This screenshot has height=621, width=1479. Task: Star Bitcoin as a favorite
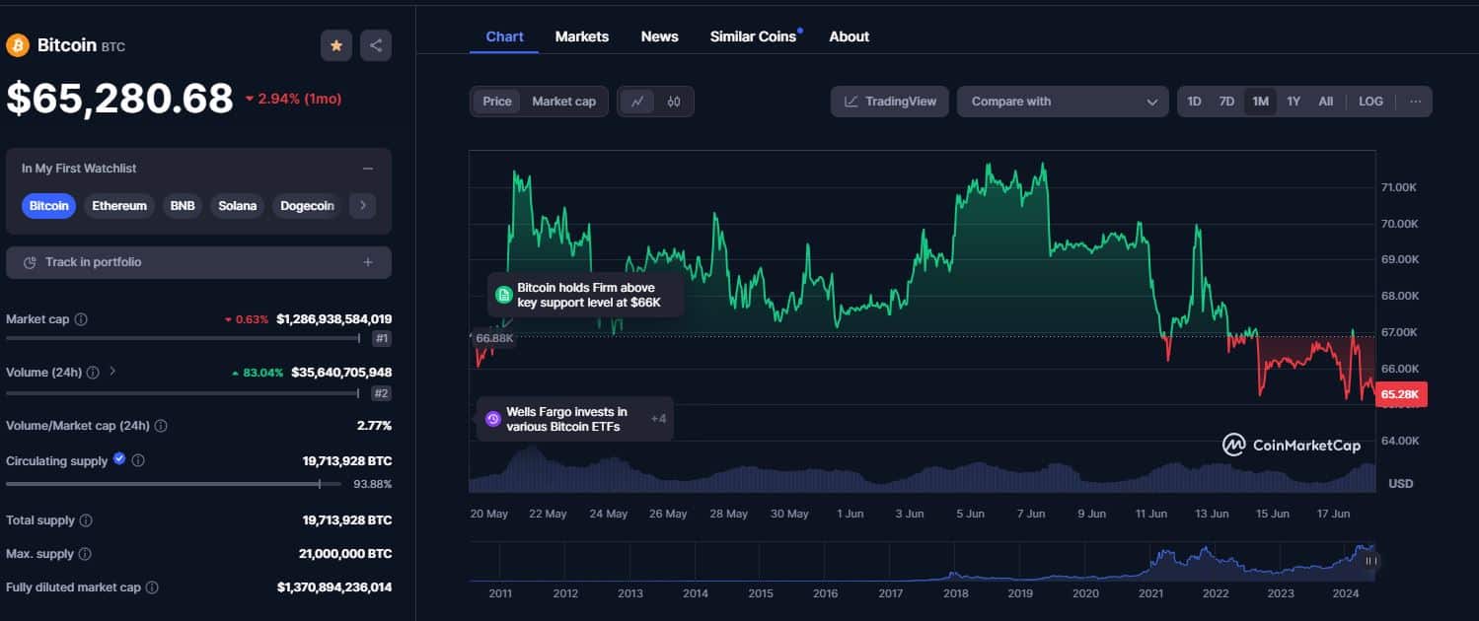coord(336,45)
